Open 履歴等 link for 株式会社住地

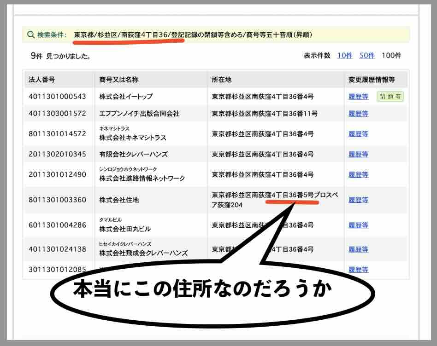point(359,200)
